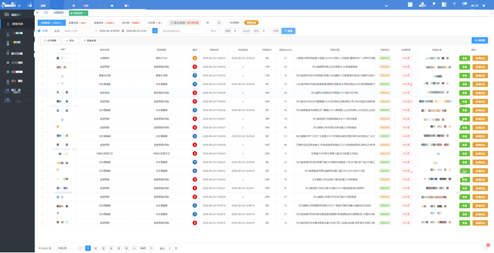The image size is (494, 253).
Task: Click the 批量处理 batch process button
Action: coord(90,41)
